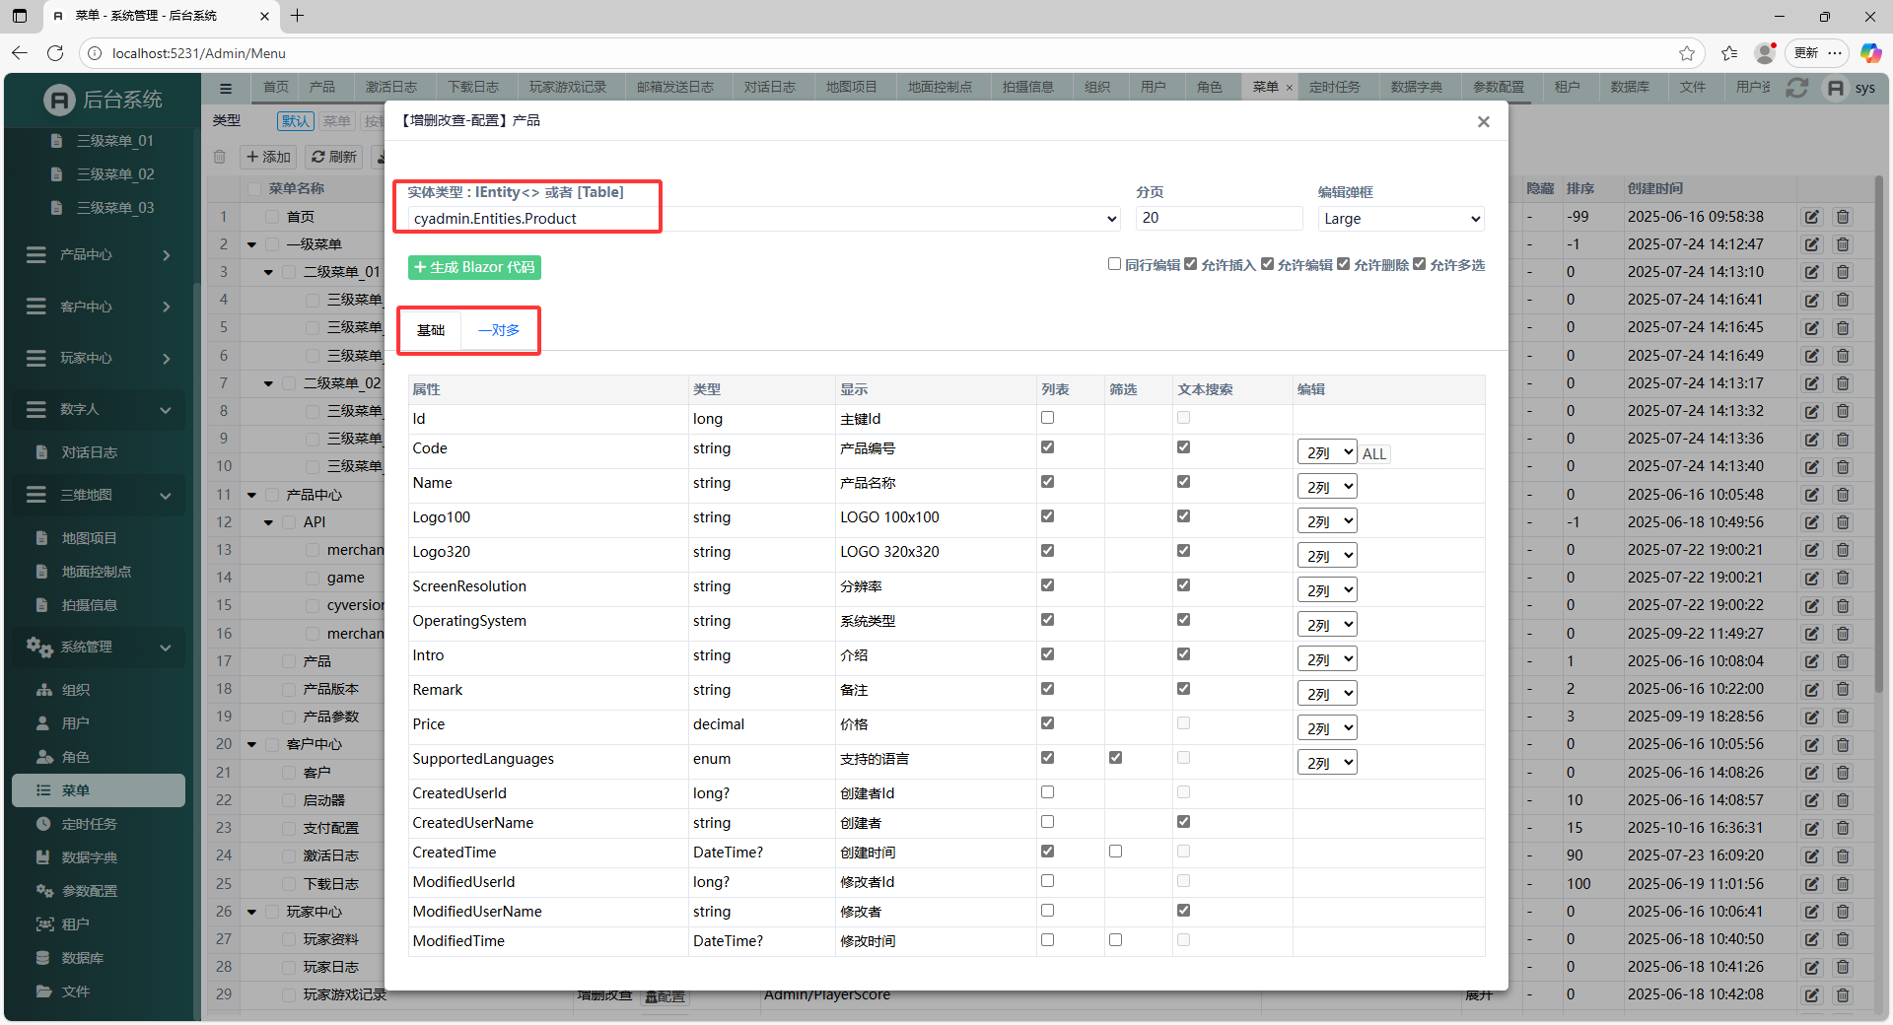1893x1025 pixels.
Task: Click 生成 Blazor 代码 button
Action: (x=474, y=267)
